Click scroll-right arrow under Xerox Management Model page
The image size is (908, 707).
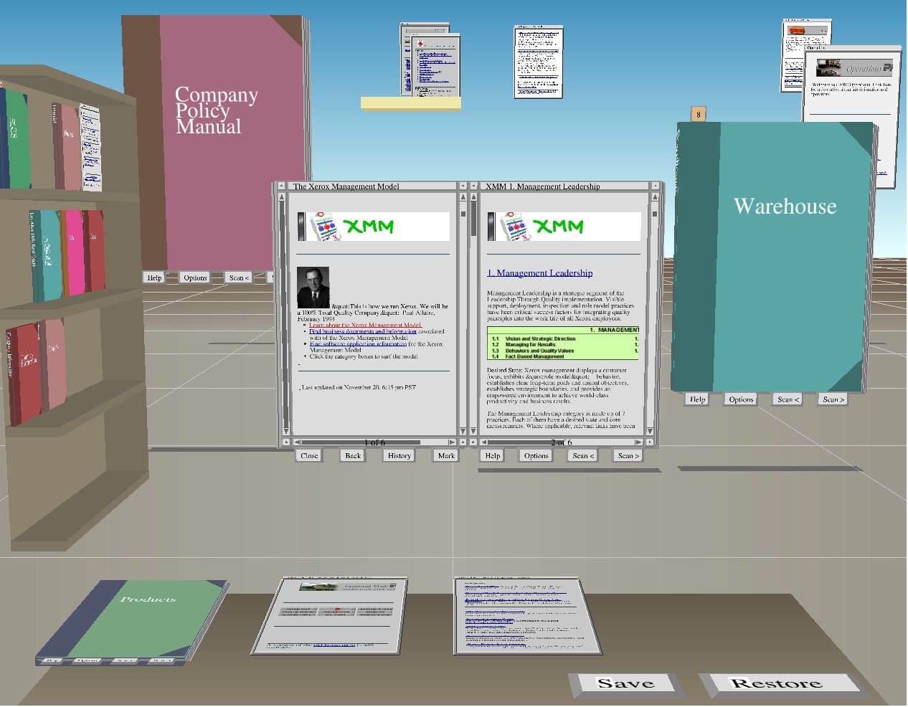pos(452,442)
